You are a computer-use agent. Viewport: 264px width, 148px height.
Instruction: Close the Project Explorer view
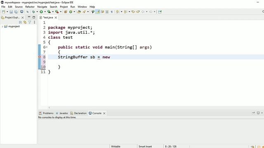pos(23,17)
